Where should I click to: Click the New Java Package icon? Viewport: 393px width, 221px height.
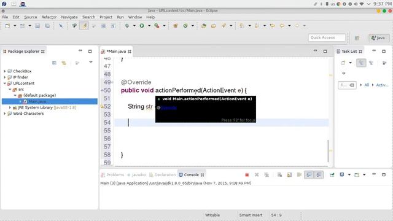(176, 26)
